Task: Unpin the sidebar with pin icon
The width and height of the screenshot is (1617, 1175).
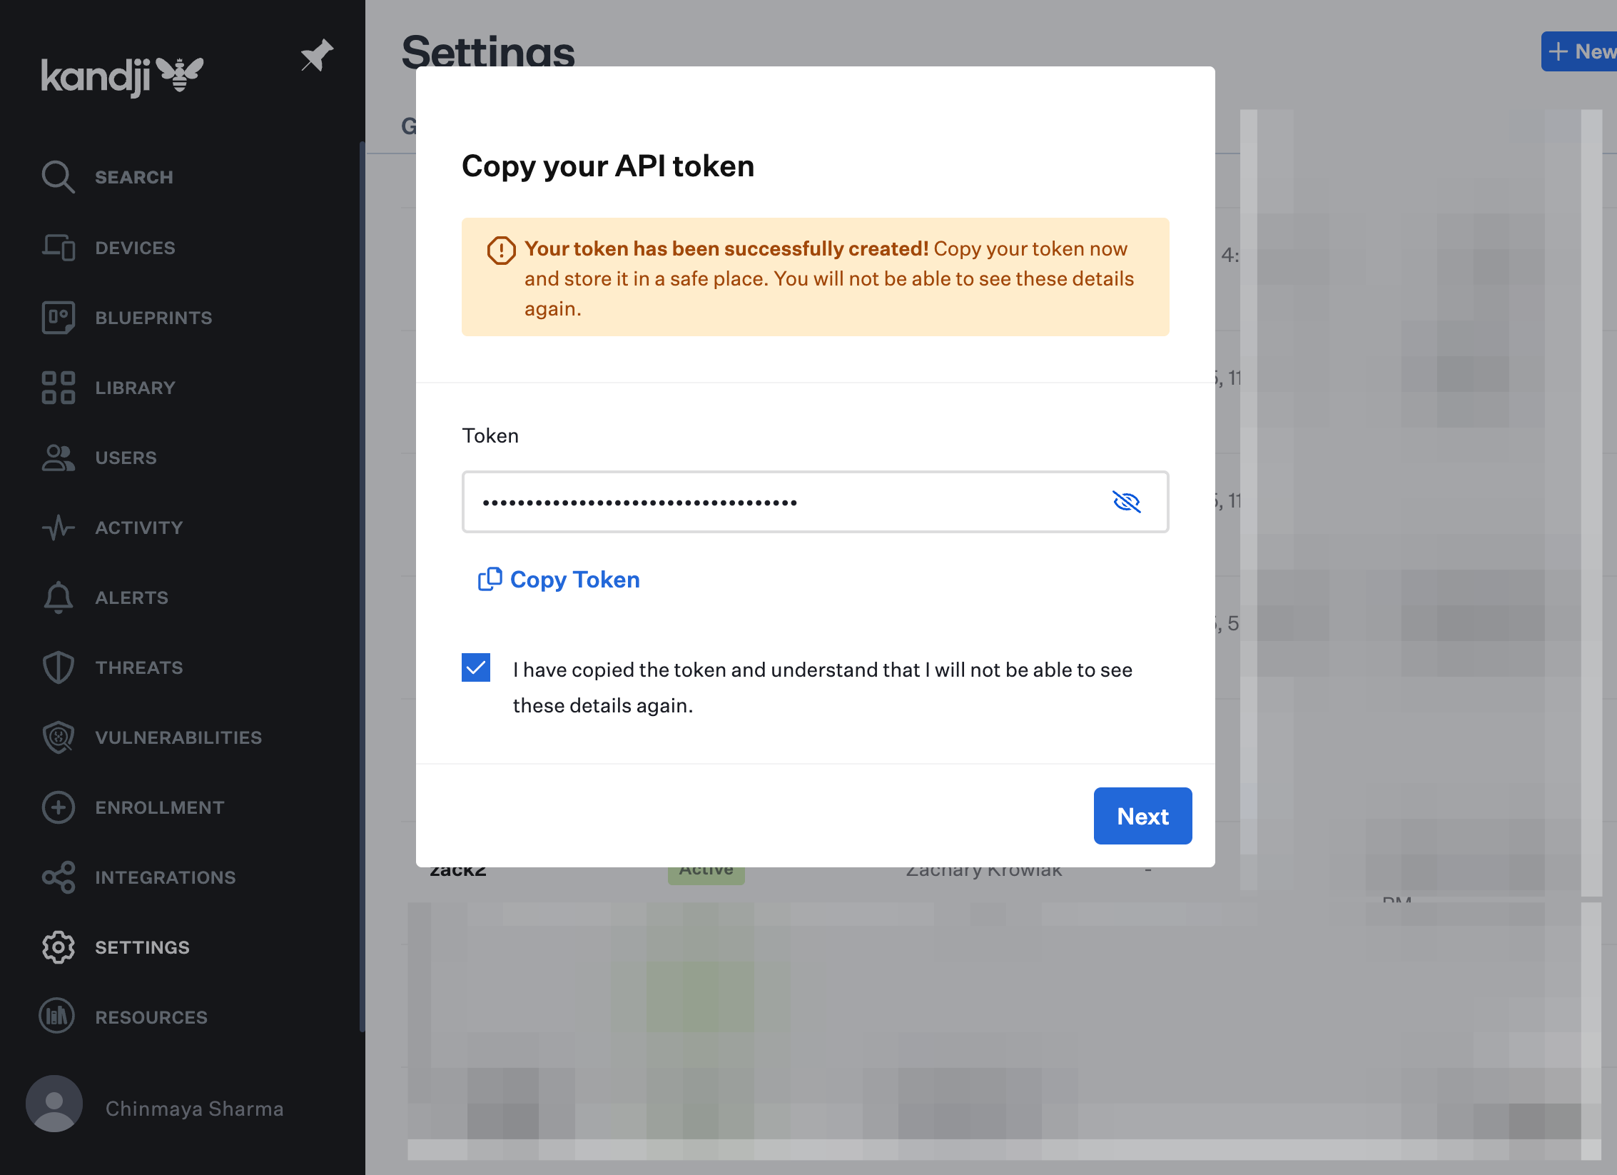Action: [x=316, y=56]
